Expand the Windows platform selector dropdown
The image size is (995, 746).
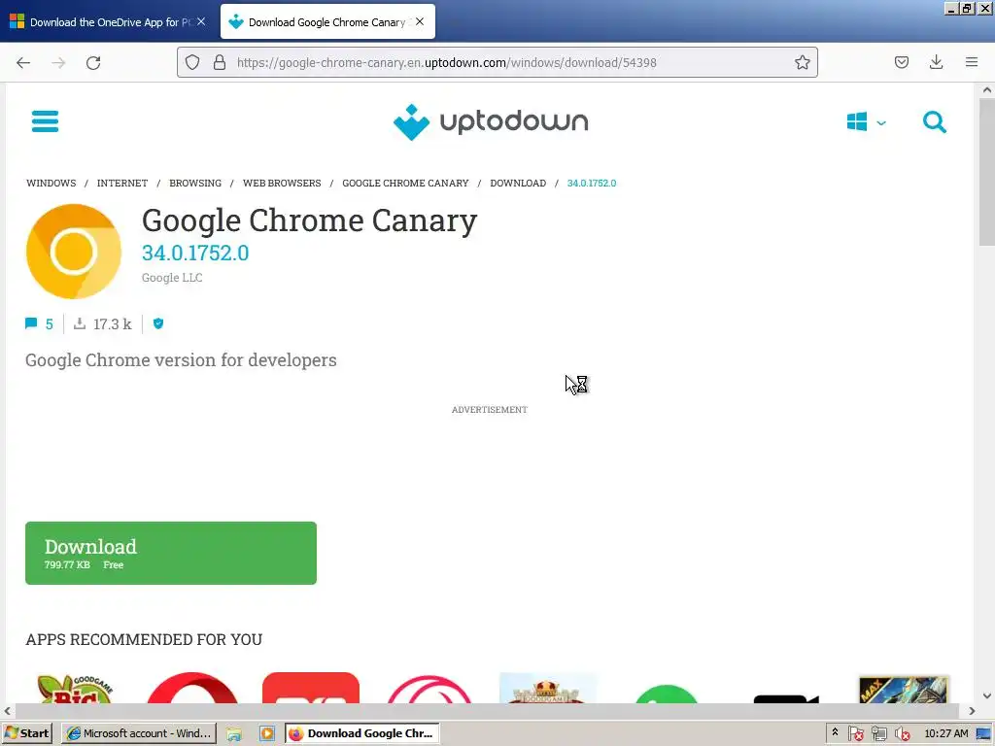pyautogui.click(x=866, y=121)
